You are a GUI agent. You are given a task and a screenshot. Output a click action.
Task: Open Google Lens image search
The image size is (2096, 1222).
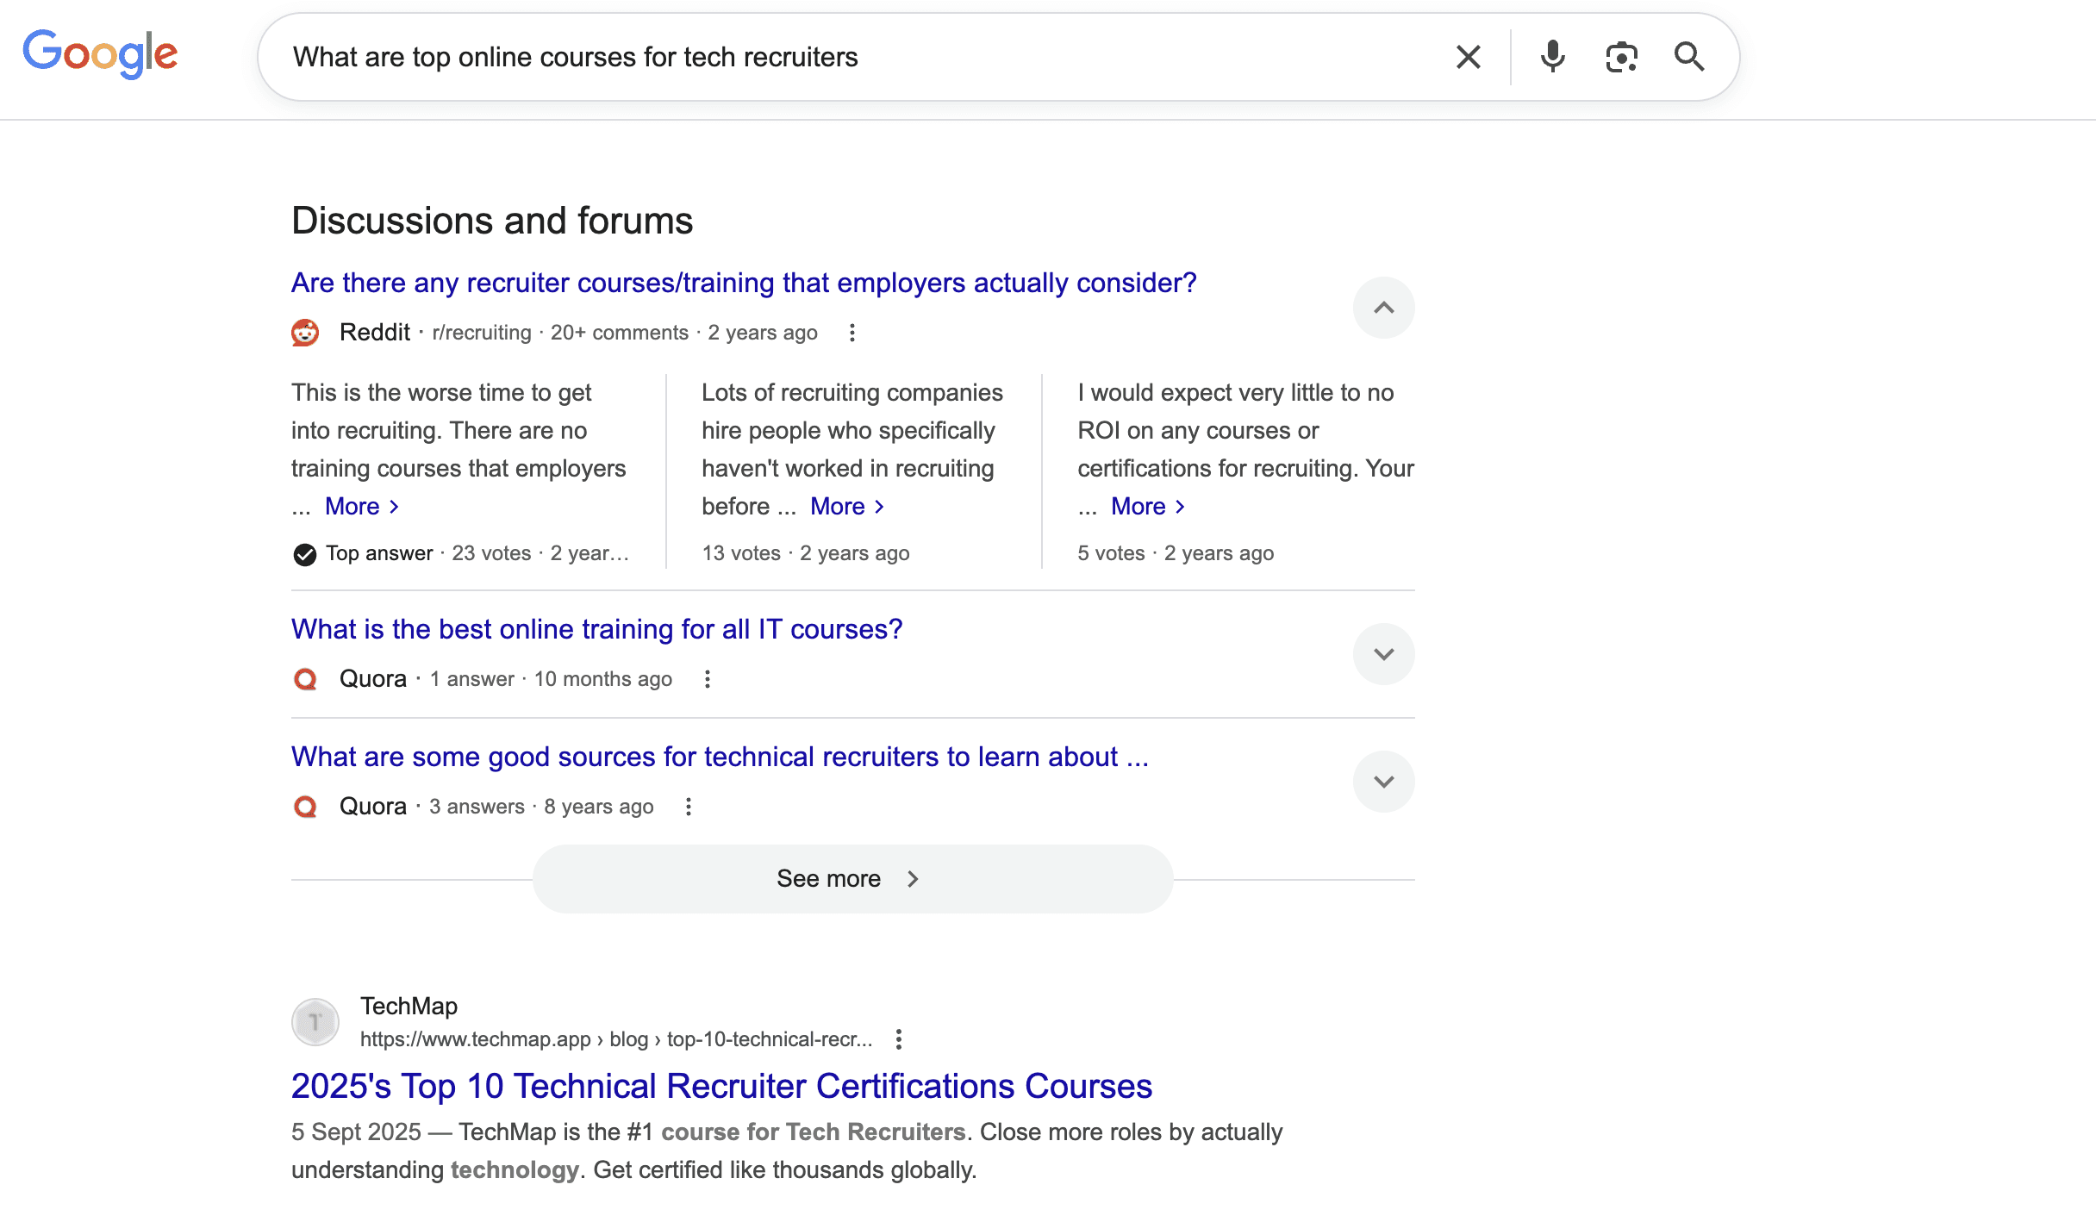[x=1620, y=56]
